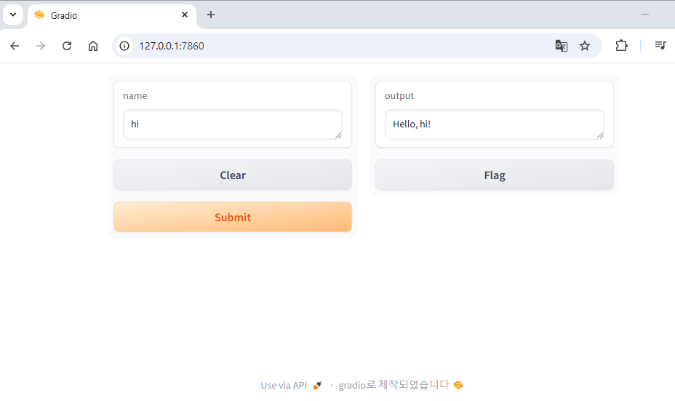This screenshot has height=401, width=675.
Task: Open the Google Translate page icon
Action: 562,46
